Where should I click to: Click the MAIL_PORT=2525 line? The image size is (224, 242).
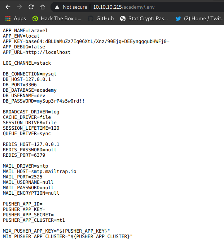[x=22, y=177]
